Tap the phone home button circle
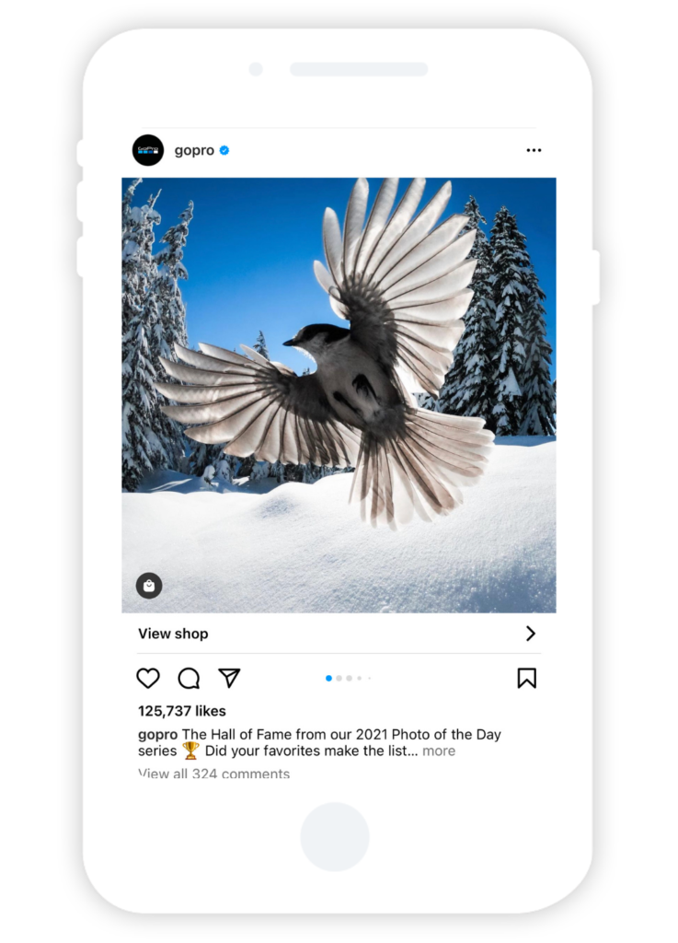Image resolution: width=678 pixels, height=943 pixels. pos(335,836)
